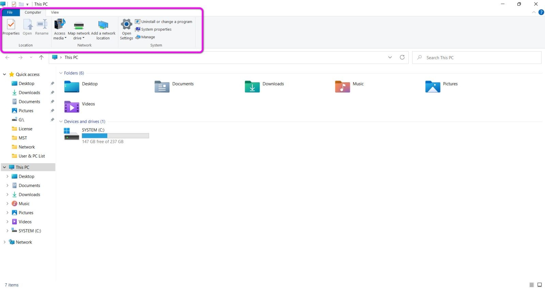Switch to Large icons view
545x289 pixels.
pyautogui.click(x=540, y=285)
